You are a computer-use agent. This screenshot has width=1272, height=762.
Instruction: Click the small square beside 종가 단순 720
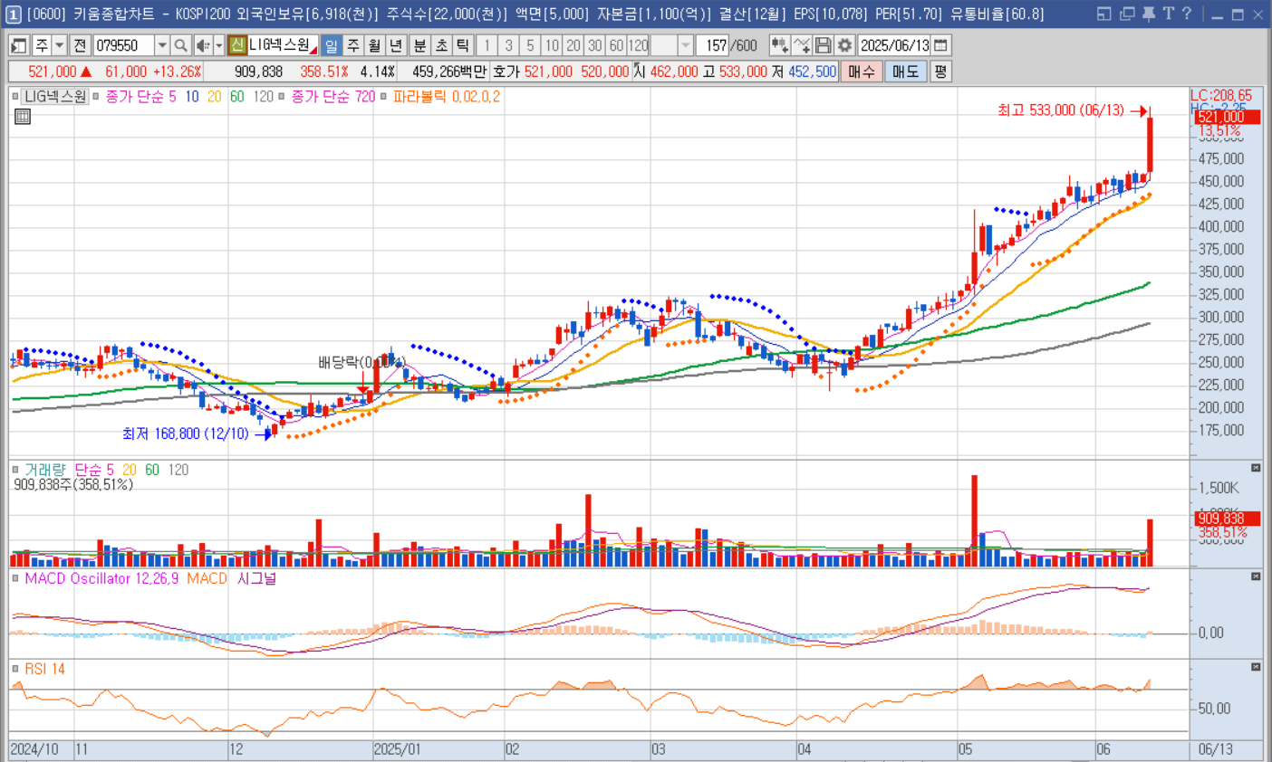click(x=282, y=96)
